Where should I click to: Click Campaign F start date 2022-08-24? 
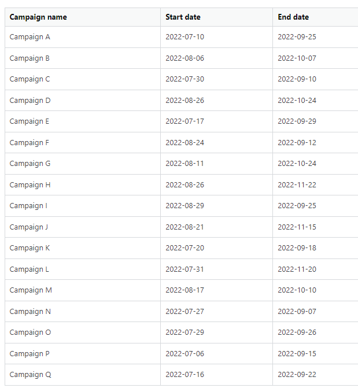[184, 142]
